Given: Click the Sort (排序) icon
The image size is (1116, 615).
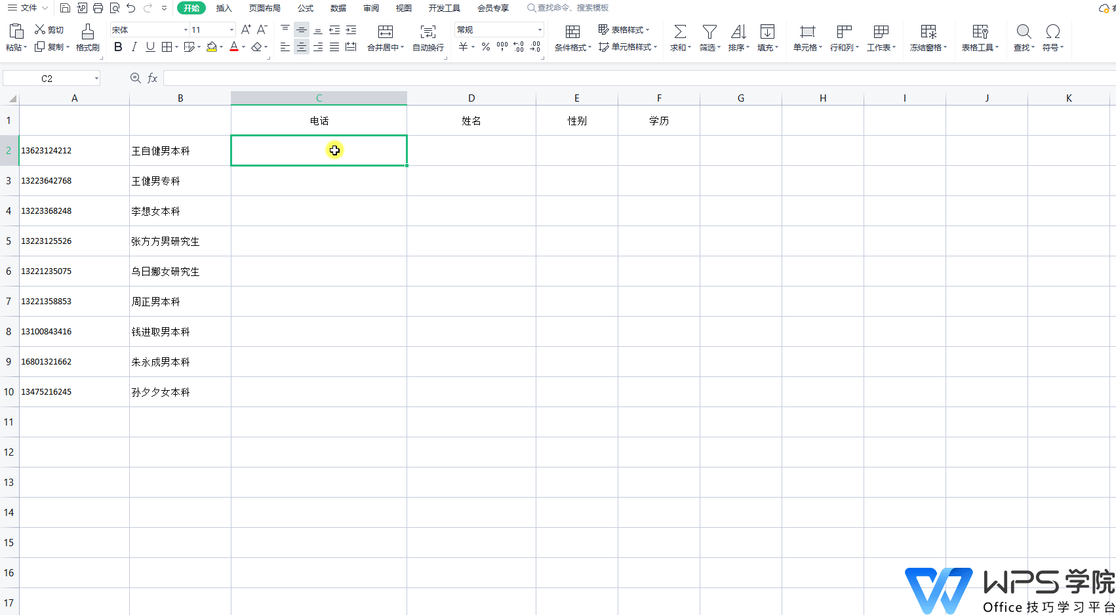Looking at the screenshot, I should pos(738,31).
